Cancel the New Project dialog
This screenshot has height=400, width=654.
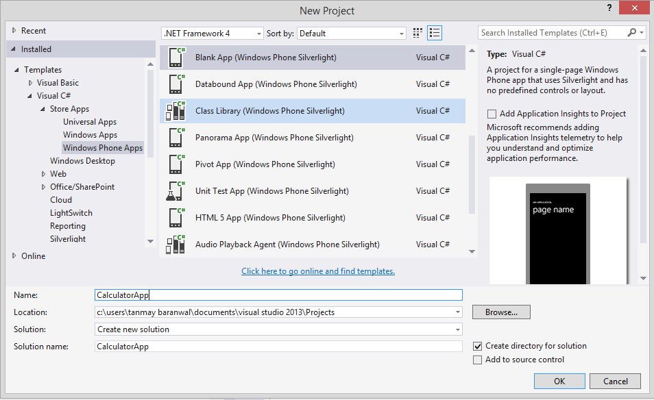click(615, 382)
